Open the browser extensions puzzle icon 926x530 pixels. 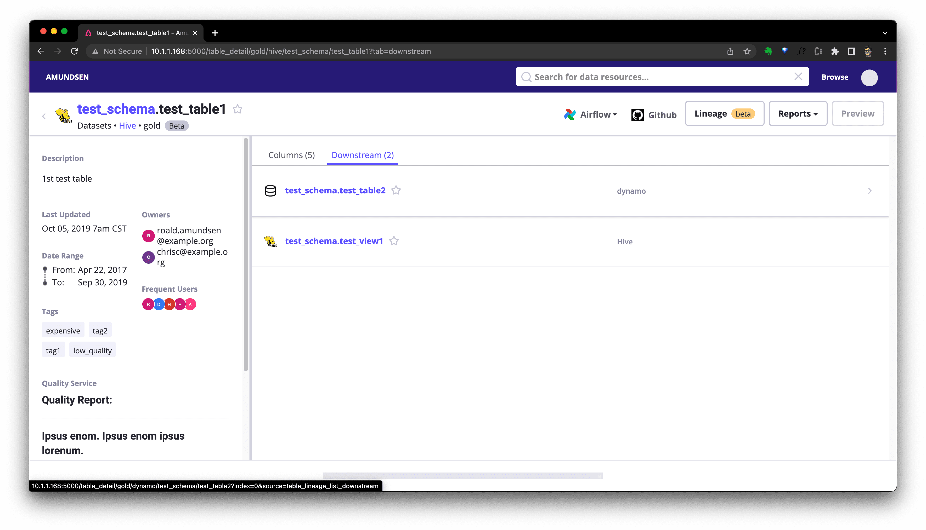tap(834, 51)
